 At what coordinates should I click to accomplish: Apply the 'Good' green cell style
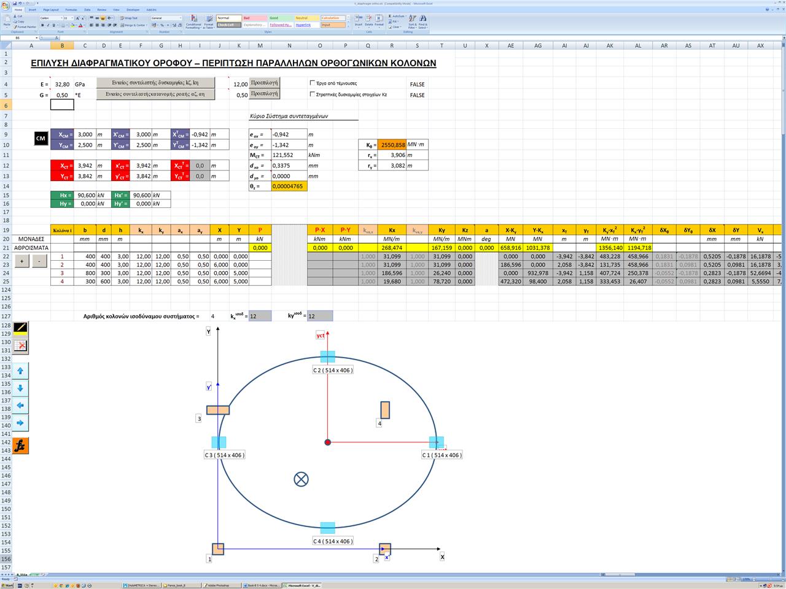pos(281,18)
